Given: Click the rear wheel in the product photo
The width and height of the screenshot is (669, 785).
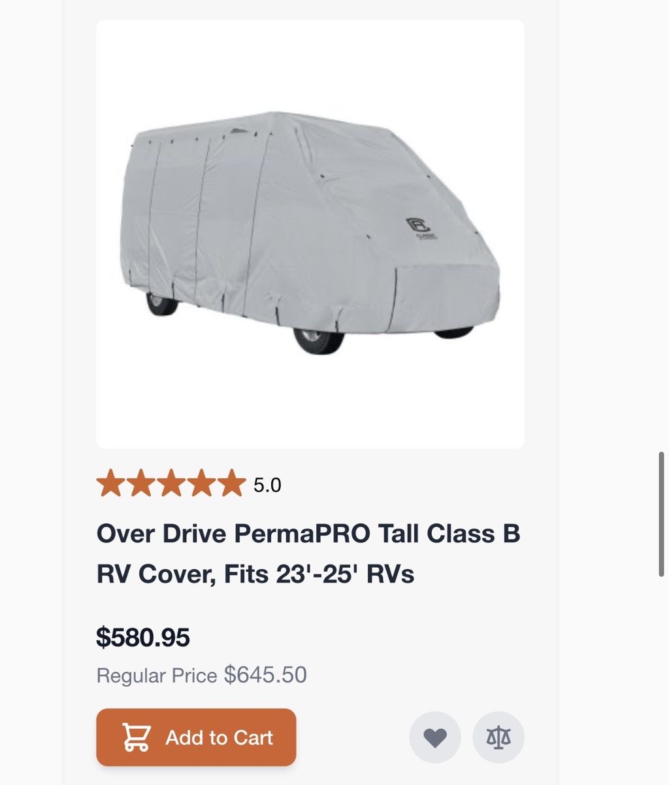Looking at the screenshot, I should (161, 304).
